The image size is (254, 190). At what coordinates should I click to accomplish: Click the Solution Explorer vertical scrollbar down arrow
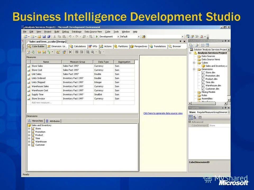tap(229, 100)
